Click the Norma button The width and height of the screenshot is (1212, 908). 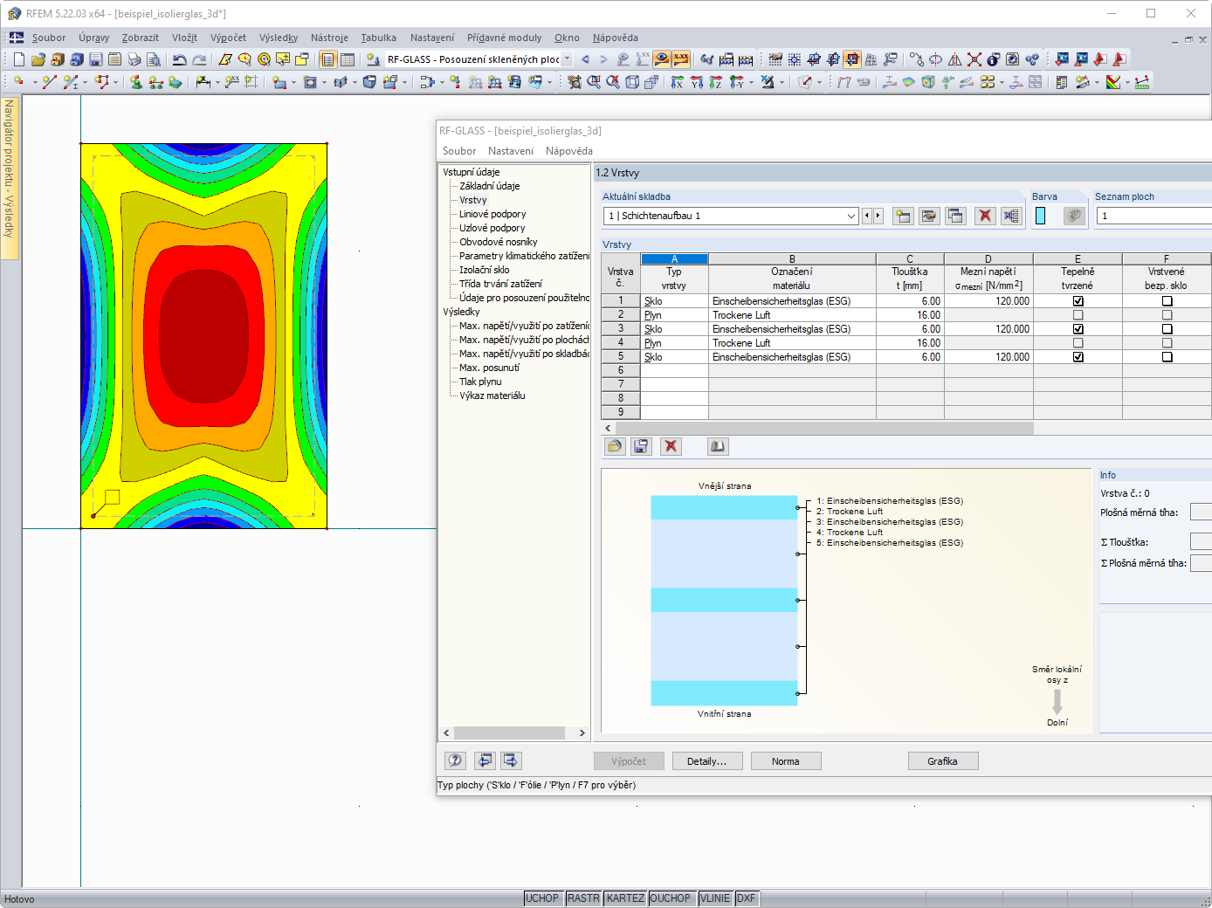[x=786, y=761]
